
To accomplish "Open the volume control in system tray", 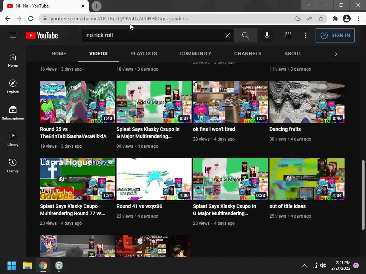I will click(323, 265).
